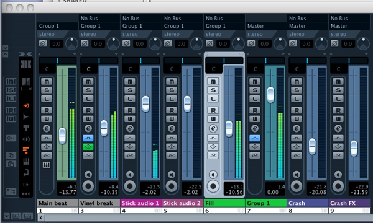Click the routing view button at left bottom
373x223 pixels.
11,191
